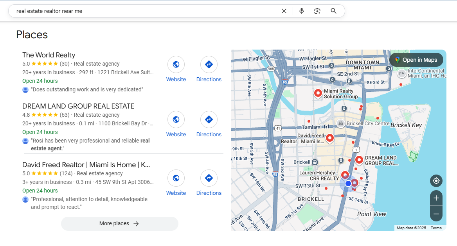Open map Terms link
The image size is (457, 246).
tap(436, 228)
